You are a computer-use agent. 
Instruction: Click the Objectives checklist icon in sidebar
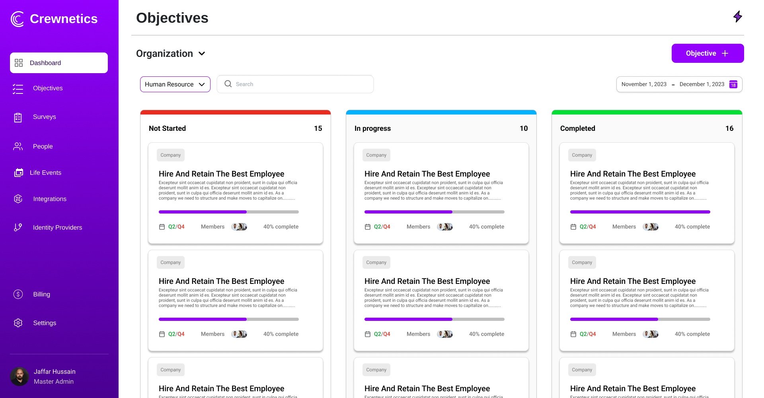point(18,89)
